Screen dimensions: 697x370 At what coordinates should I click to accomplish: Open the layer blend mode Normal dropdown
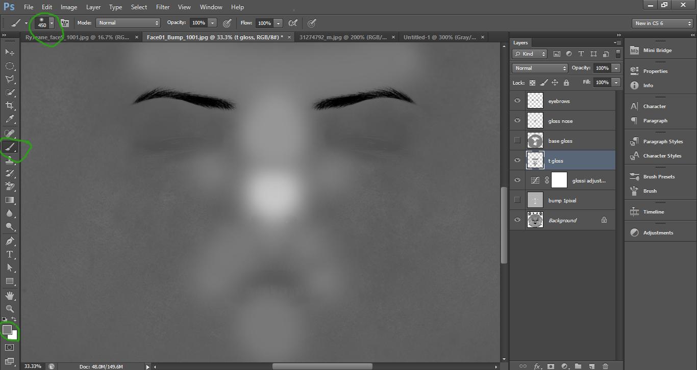coord(540,68)
